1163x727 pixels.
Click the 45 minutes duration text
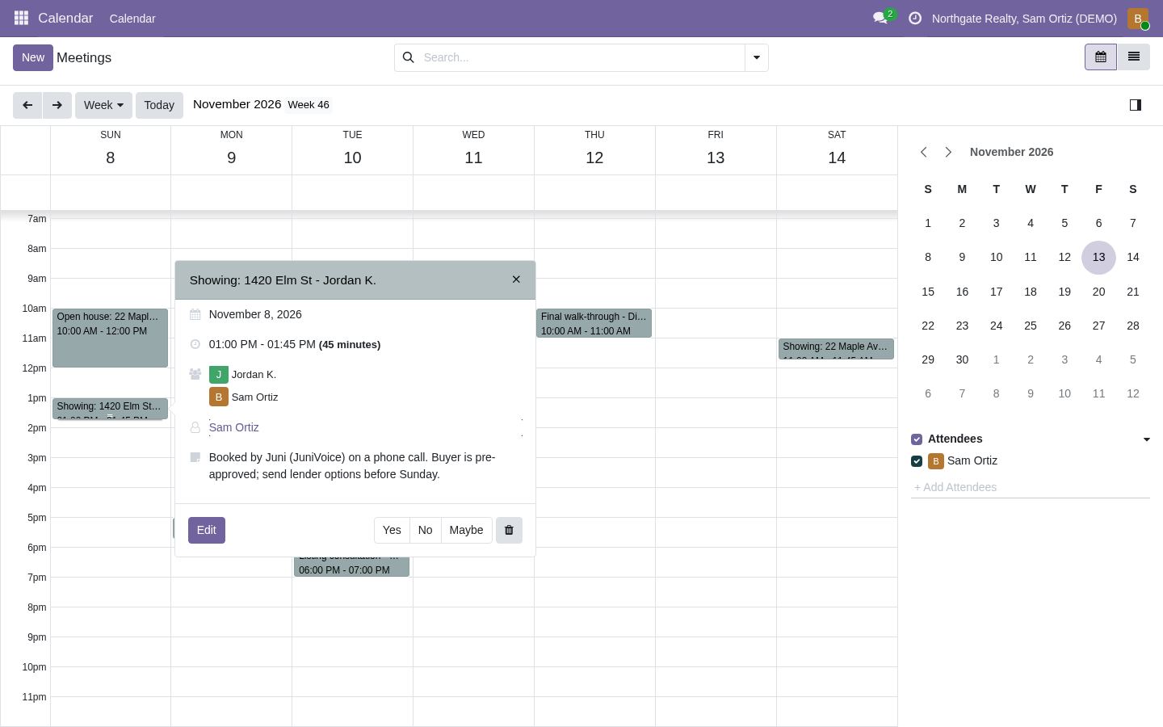click(x=350, y=345)
